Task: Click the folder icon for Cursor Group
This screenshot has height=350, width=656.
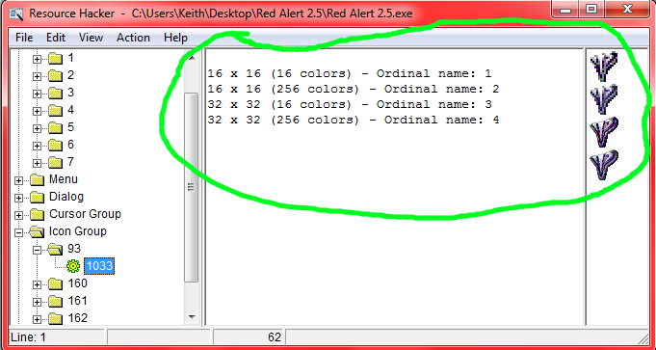Action: [38, 214]
